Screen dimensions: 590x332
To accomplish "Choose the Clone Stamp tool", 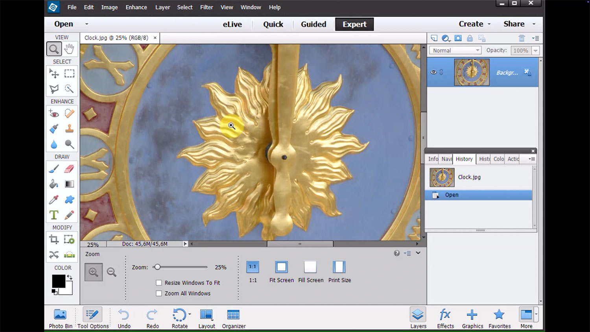I will click(x=69, y=129).
